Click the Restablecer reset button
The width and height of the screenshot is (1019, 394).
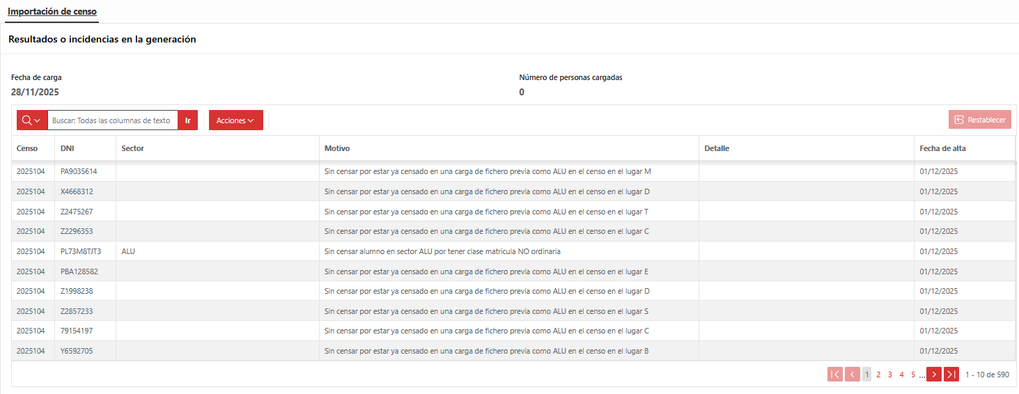click(980, 120)
